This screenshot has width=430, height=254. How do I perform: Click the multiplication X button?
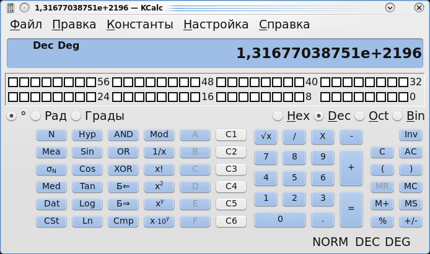(x=323, y=136)
